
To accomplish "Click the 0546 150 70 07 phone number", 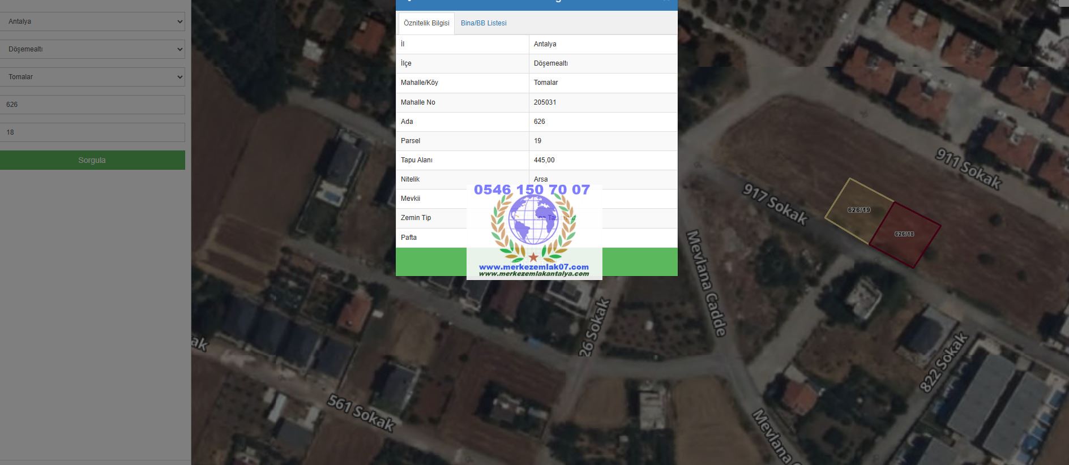I will (532, 190).
